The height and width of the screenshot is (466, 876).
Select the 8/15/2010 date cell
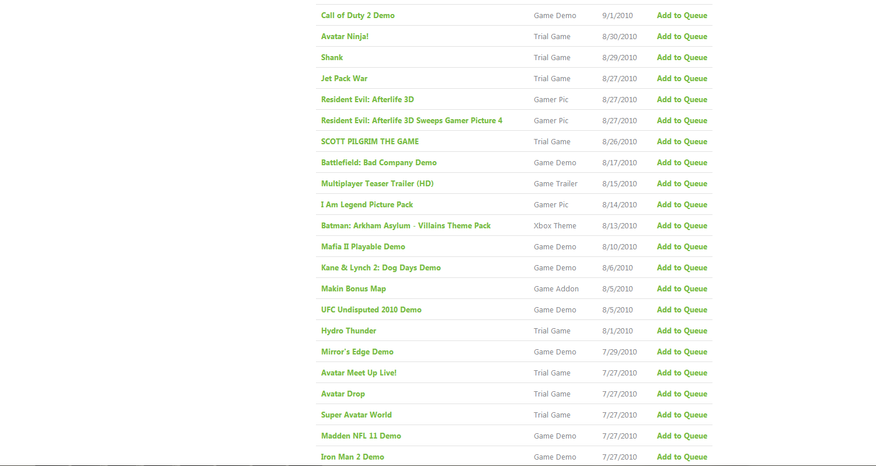click(620, 184)
